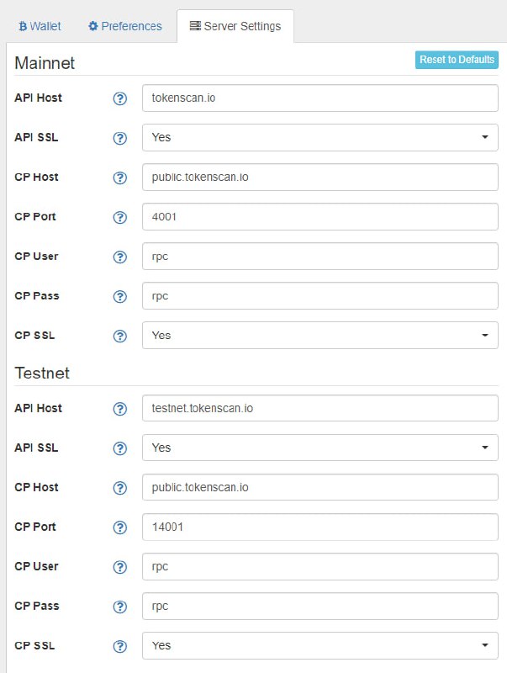The height and width of the screenshot is (673, 507).
Task: Show help for Mainnet CP Pass
Action: click(x=119, y=297)
